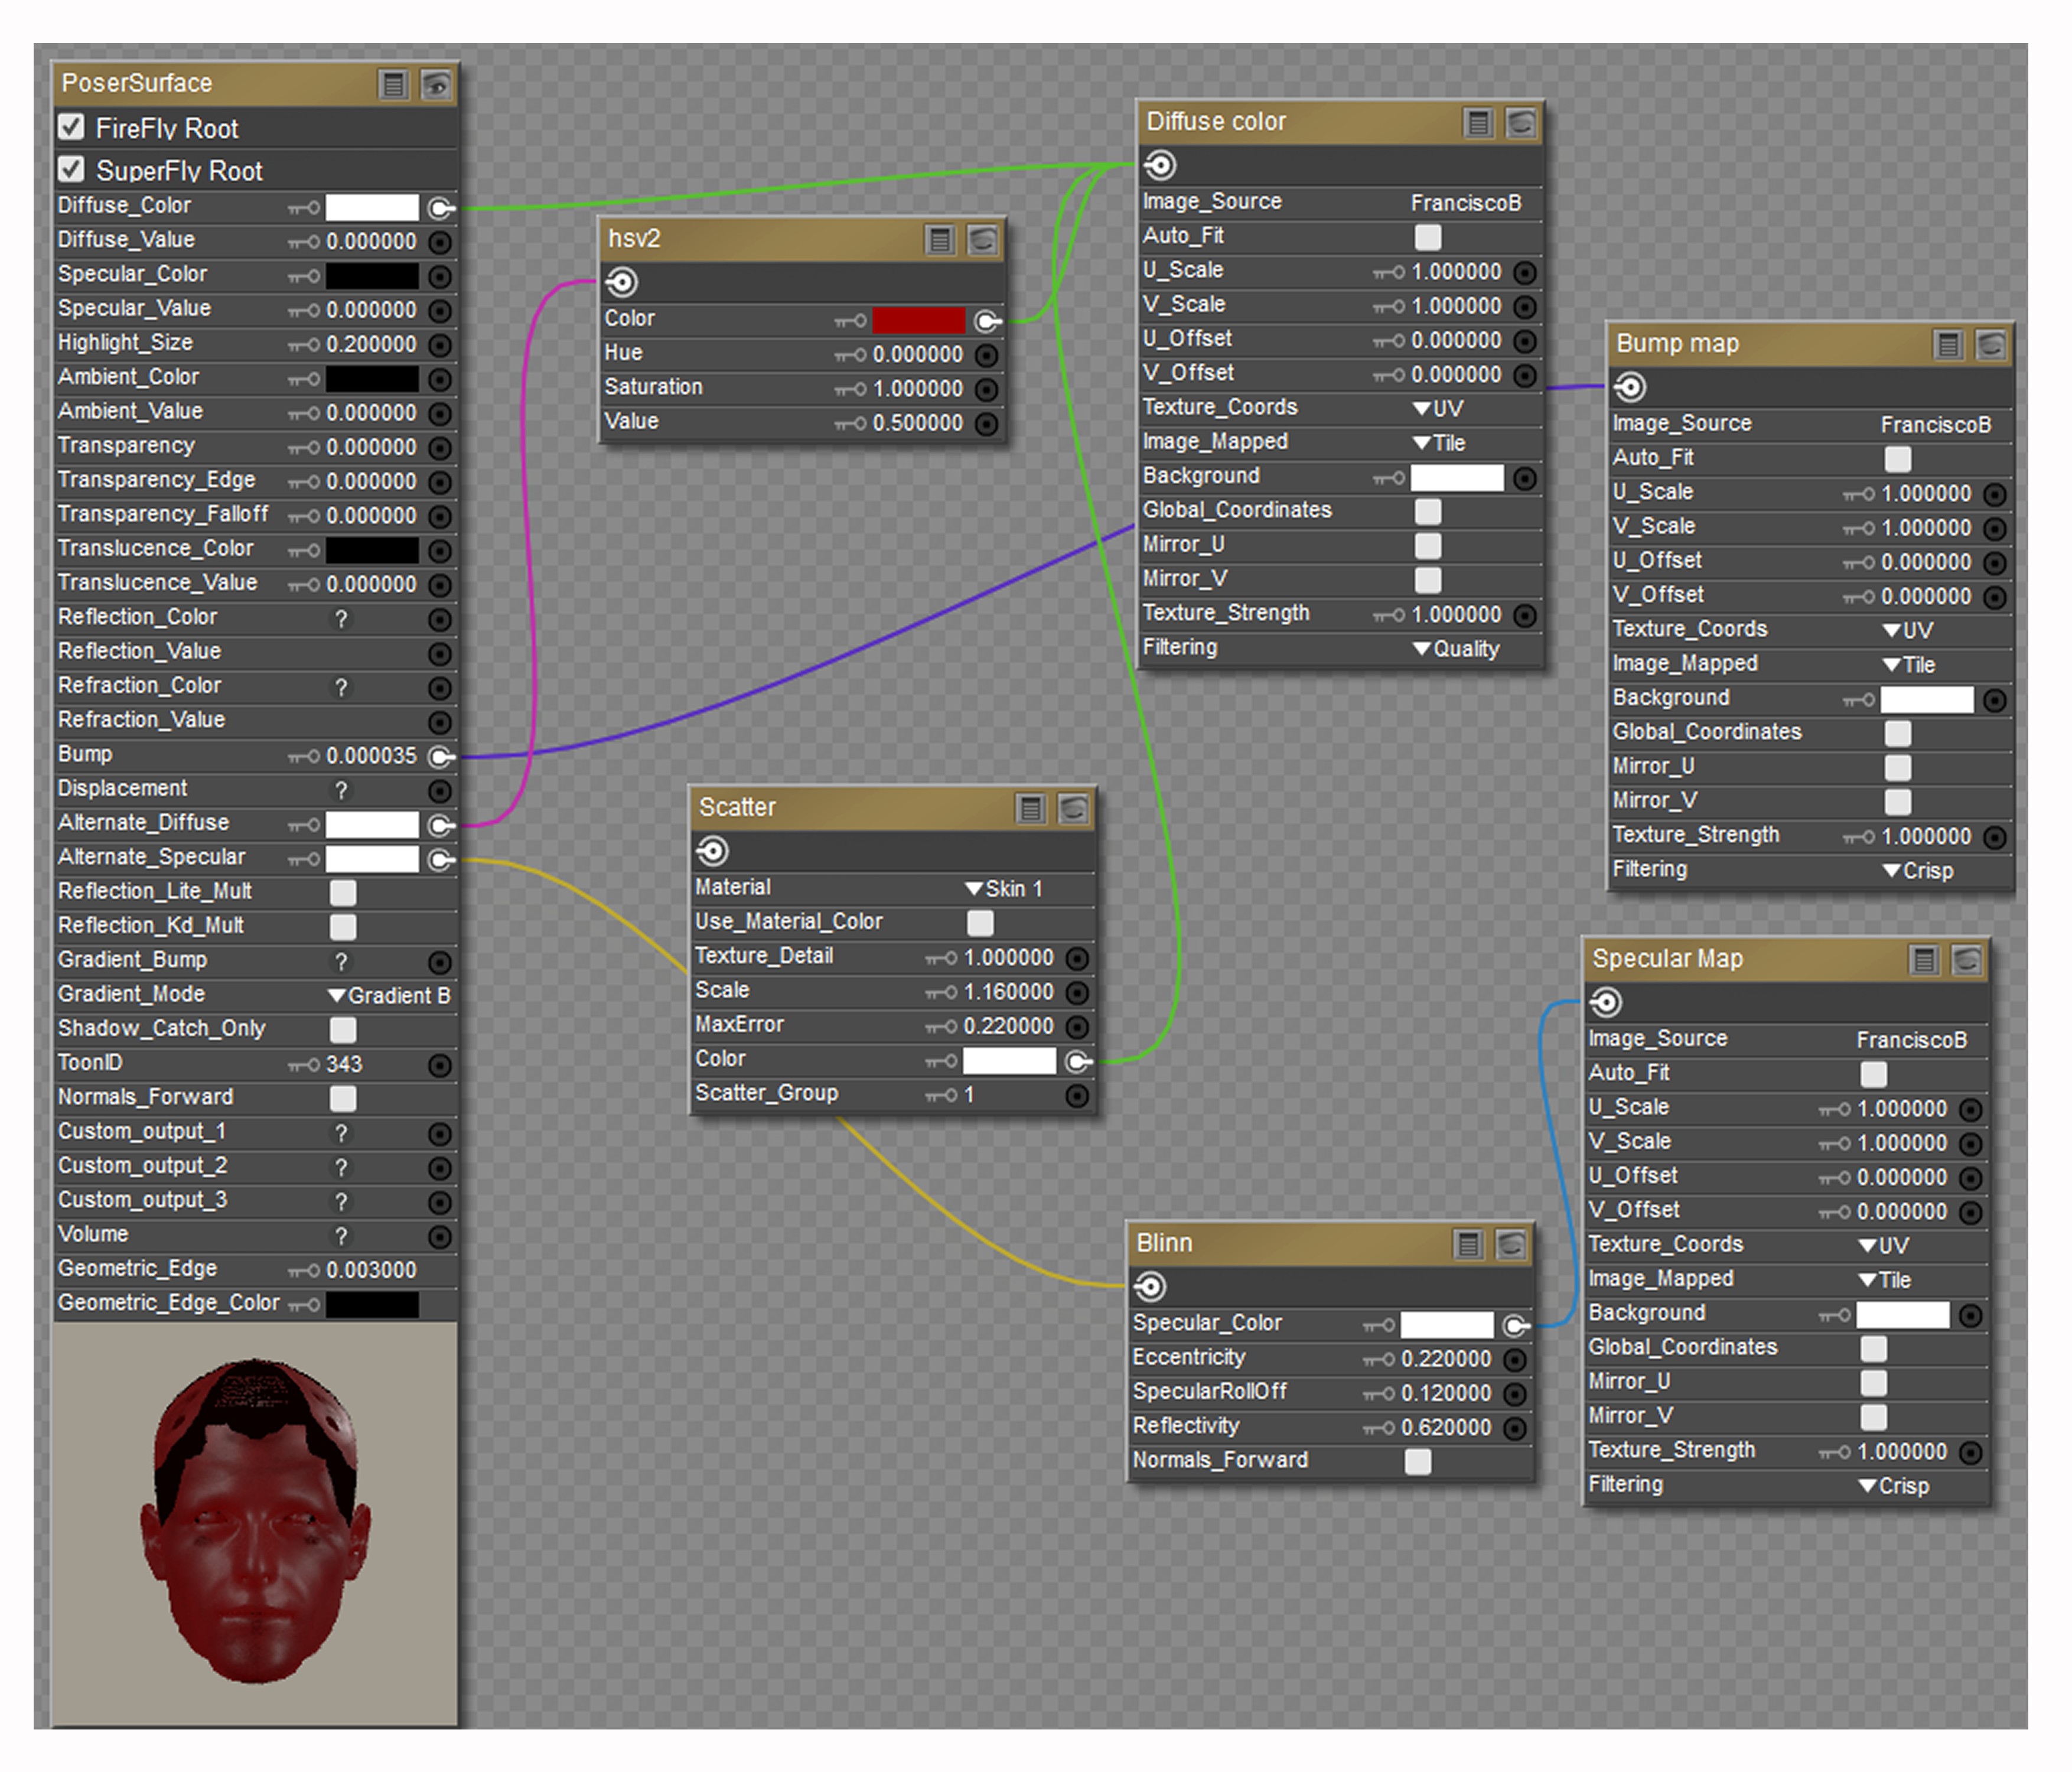
Task: Click the Bump map node output port
Action: (1630, 387)
